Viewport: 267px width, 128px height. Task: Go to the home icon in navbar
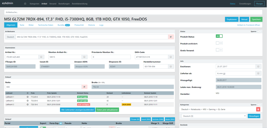point(25,4)
